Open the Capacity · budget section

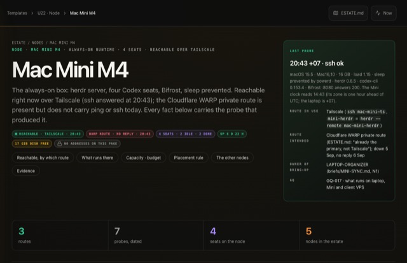pos(144,158)
